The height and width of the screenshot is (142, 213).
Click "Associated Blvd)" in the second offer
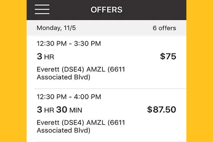point(64,130)
